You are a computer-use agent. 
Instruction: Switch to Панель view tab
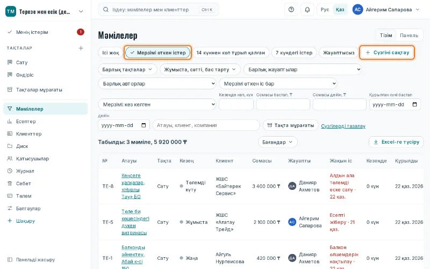pos(409,35)
